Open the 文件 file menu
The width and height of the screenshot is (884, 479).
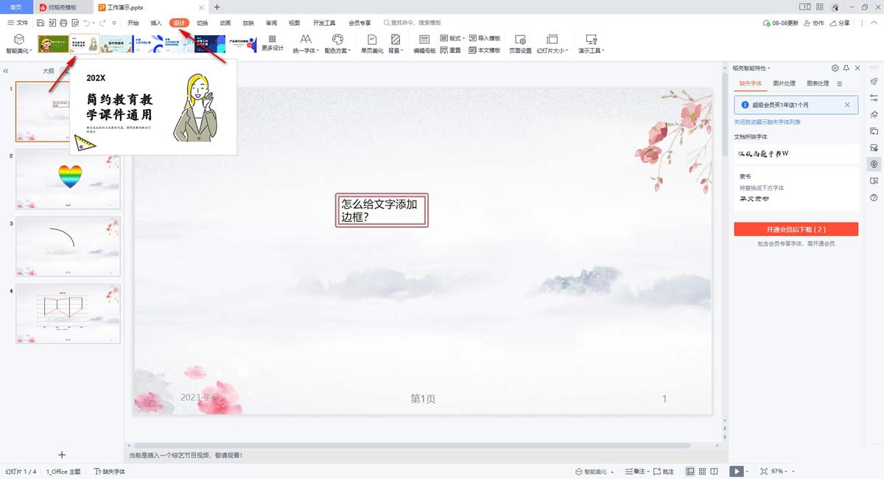pos(18,23)
